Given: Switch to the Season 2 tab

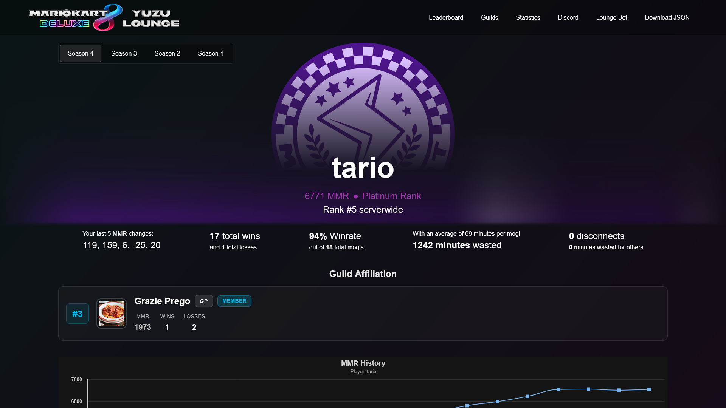Looking at the screenshot, I should pyautogui.click(x=167, y=53).
